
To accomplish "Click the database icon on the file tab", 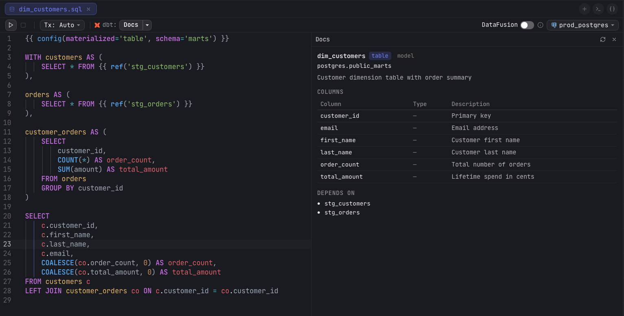I will click(x=12, y=9).
